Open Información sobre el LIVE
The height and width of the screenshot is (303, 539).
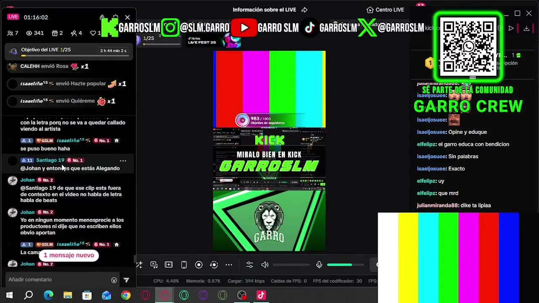coord(264,10)
